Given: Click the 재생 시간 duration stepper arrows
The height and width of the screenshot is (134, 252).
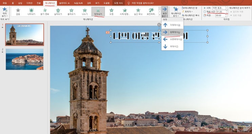Looking at the screenshot, I should 227,12.
